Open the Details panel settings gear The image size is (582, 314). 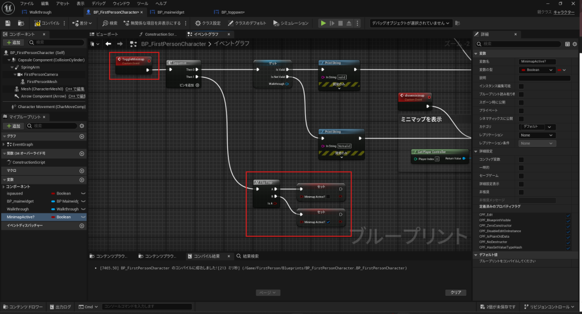tap(576, 44)
